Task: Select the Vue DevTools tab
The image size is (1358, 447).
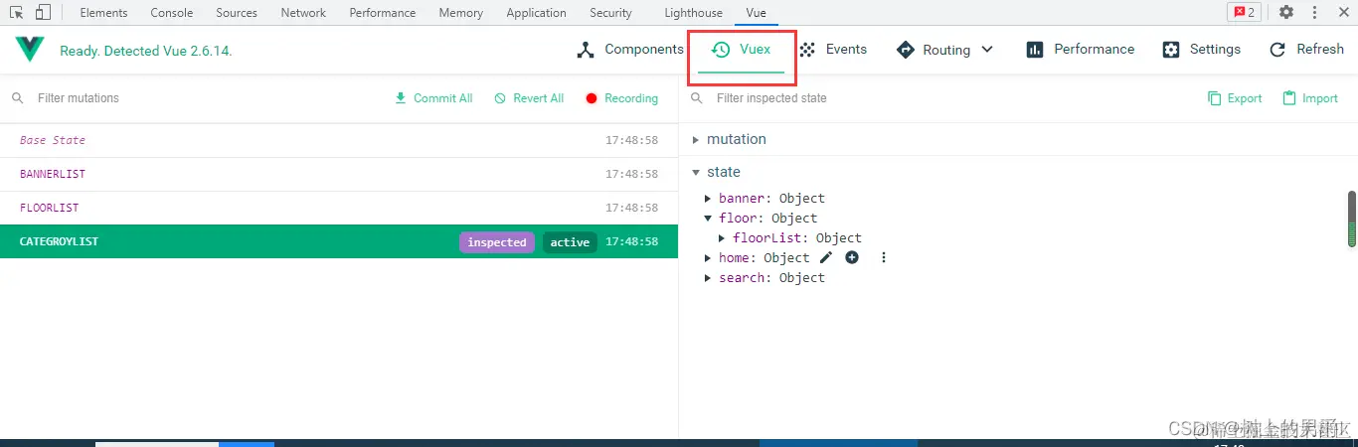Action: [x=757, y=13]
